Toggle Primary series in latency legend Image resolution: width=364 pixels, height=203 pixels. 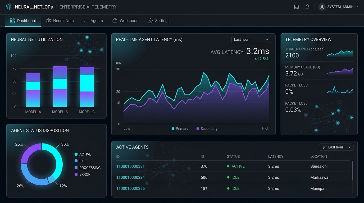(x=180, y=129)
